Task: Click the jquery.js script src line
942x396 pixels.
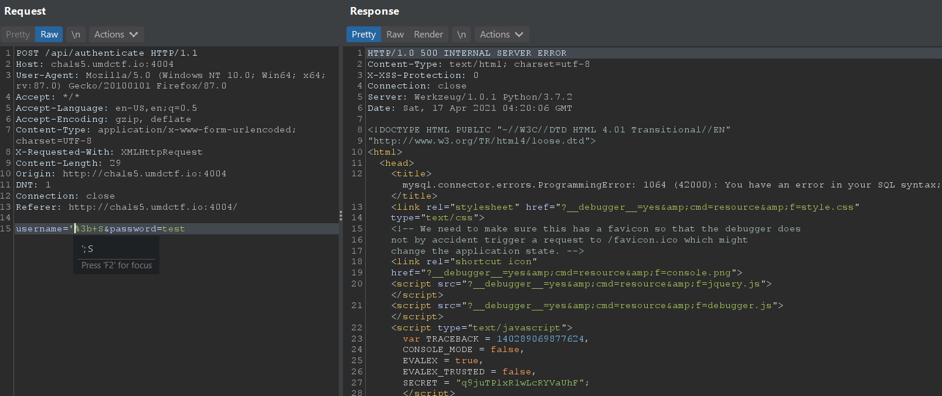Action: pos(581,284)
